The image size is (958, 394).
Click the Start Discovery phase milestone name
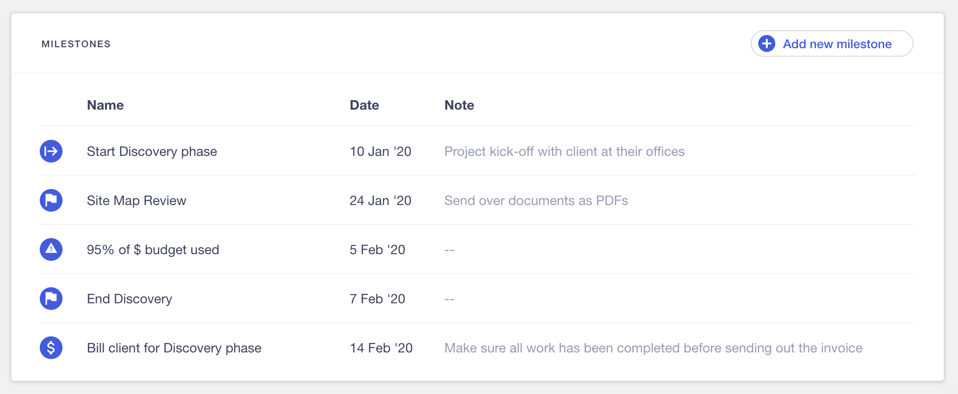click(152, 151)
